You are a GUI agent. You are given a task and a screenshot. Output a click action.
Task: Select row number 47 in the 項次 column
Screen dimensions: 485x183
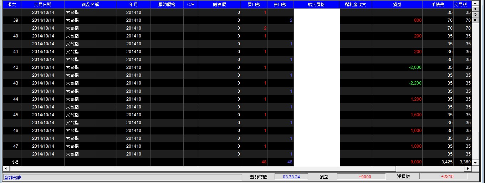(16, 146)
